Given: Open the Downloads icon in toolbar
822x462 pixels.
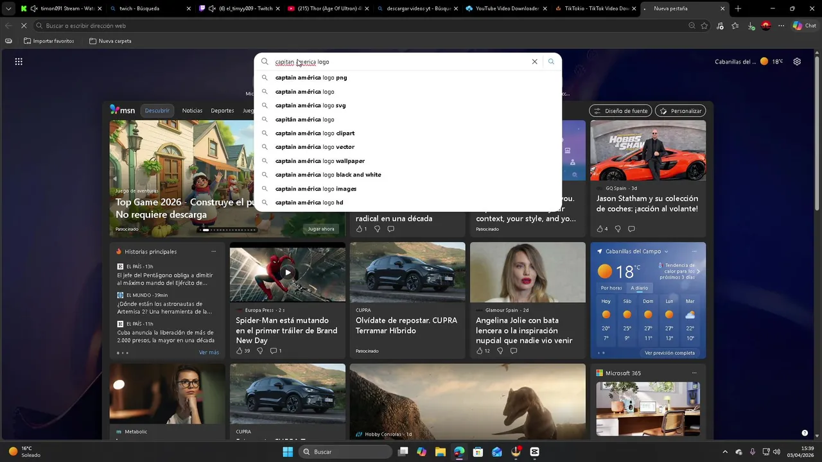Looking at the screenshot, I should pos(750,26).
